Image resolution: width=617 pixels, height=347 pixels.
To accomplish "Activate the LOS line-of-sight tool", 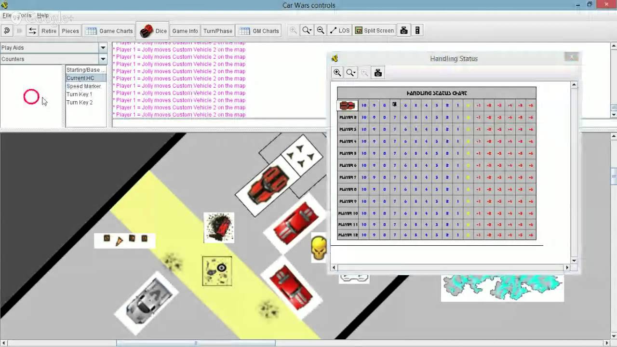I will point(339,30).
